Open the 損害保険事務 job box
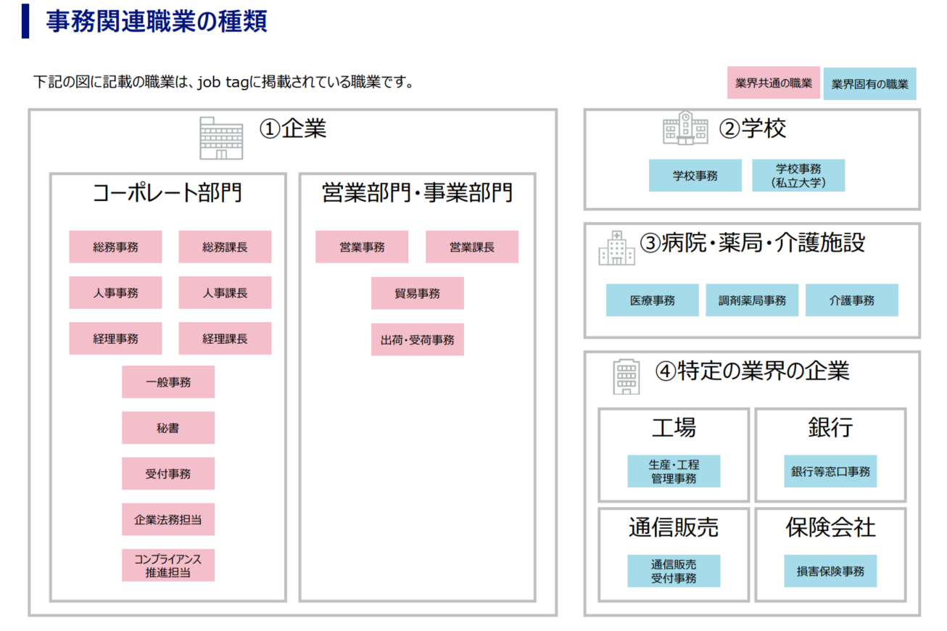 pos(830,571)
